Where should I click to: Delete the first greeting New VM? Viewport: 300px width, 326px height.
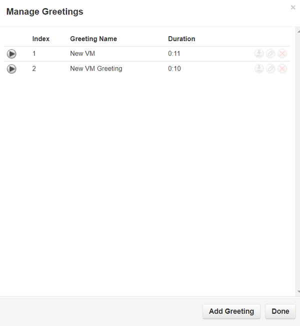282,54
